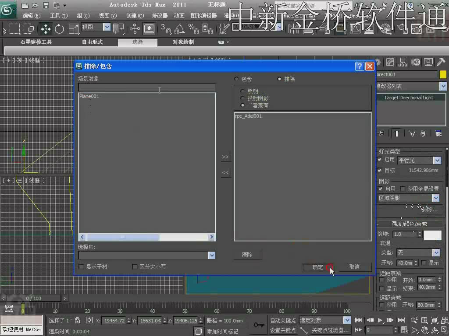449x336 pixels.
Task: Jump to the start frame of animation
Action: click(x=359, y=320)
